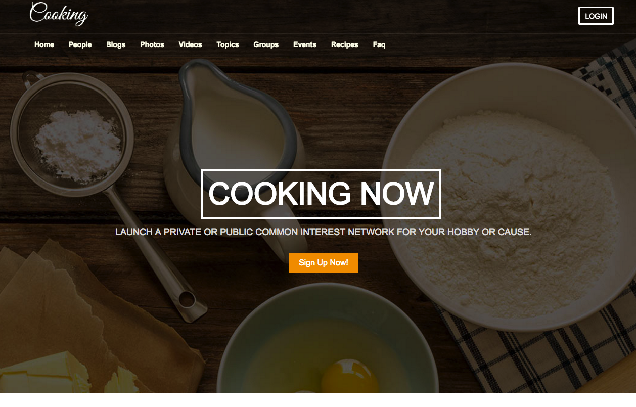Navigate to Blogs
The image size is (636, 407).
[116, 44]
